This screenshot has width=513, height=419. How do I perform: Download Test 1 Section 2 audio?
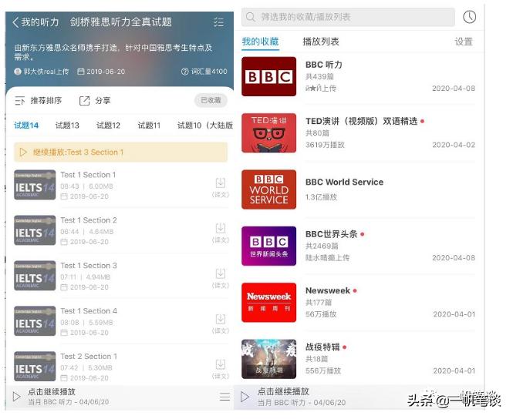click(221, 228)
